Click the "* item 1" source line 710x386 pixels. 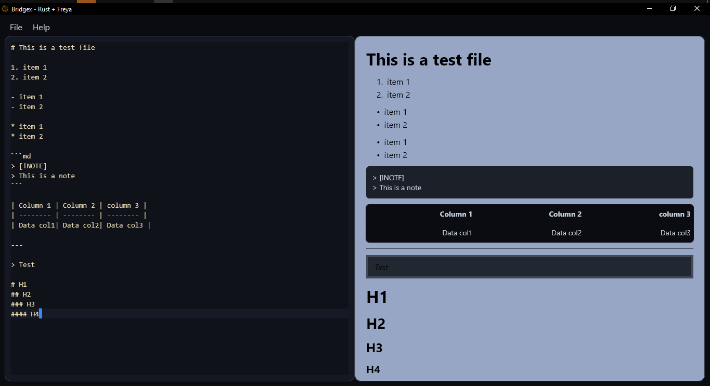(x=27, y=126)
